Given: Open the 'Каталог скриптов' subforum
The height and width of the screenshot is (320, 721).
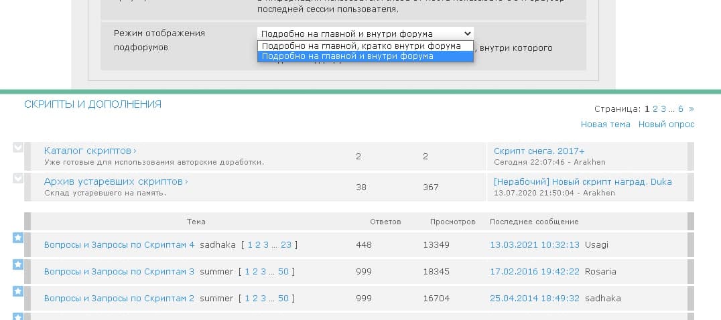Looking at the screenshot, I should tap(88, 151).
